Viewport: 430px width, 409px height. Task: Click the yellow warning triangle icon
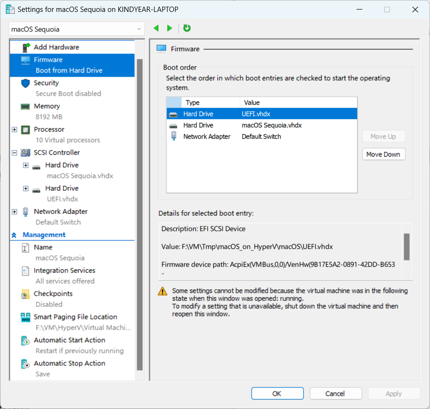(163, 291)
